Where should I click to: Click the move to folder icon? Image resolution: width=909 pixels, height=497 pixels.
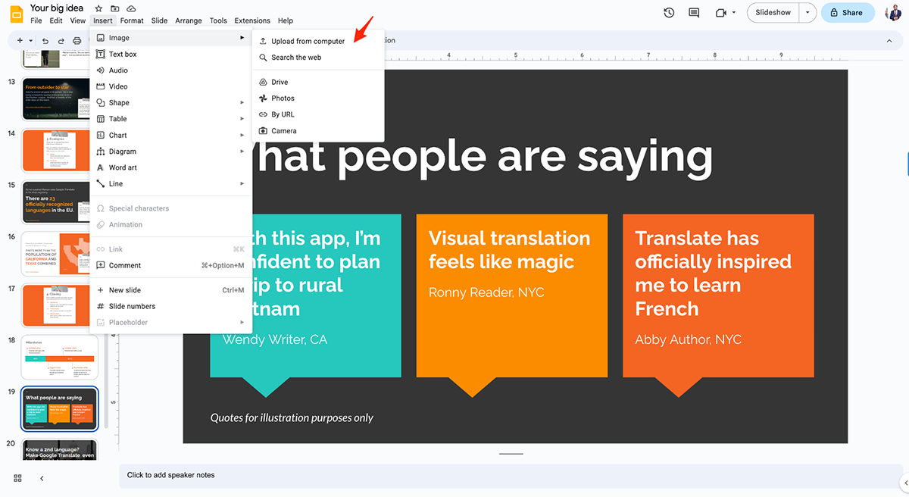click(114, 8)
